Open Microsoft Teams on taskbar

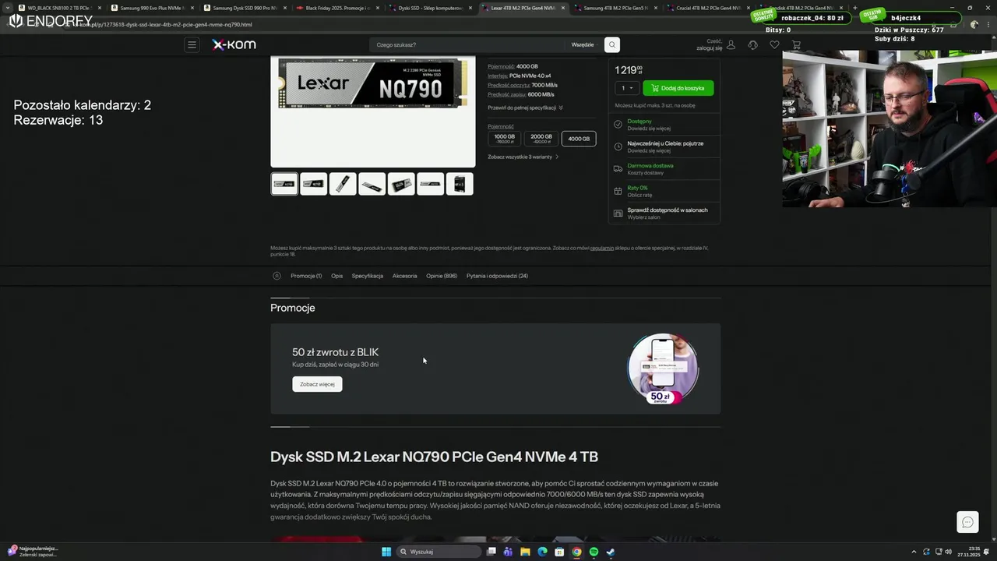[x=508, y=552]
